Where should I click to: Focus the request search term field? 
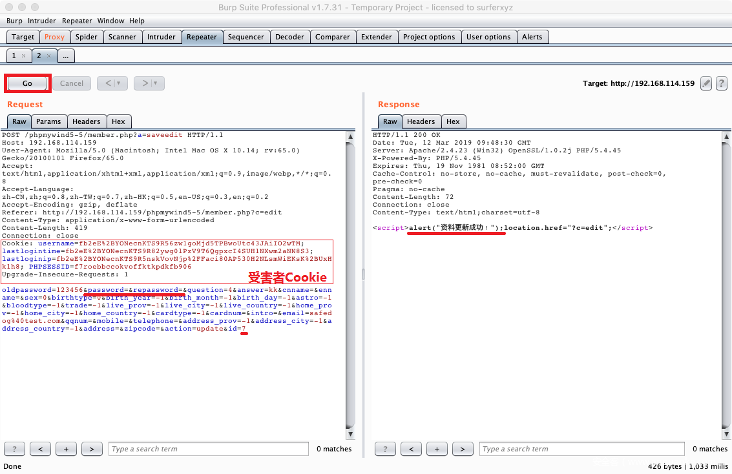pyautogui.click(x=209, y=449)
